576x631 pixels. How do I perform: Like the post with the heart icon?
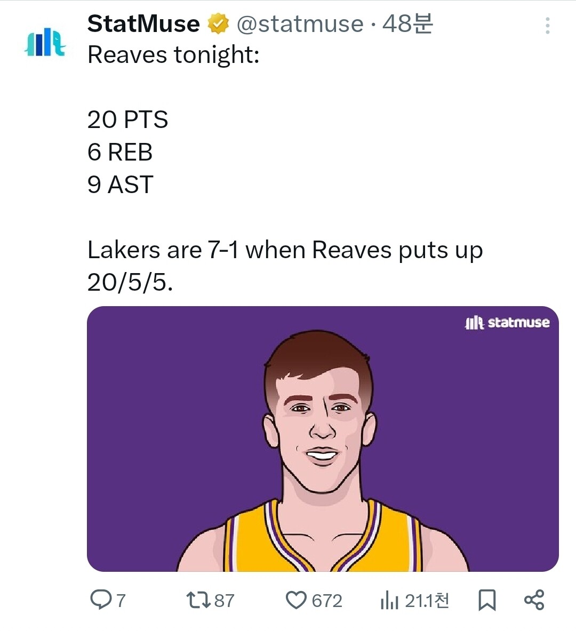296,600
